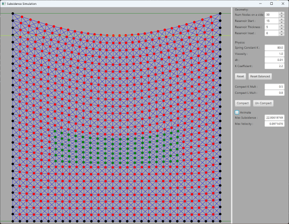This screenshot has height=224, width=289.
Task: Click the Reset Balanced button
Action: tap(260, 76)
